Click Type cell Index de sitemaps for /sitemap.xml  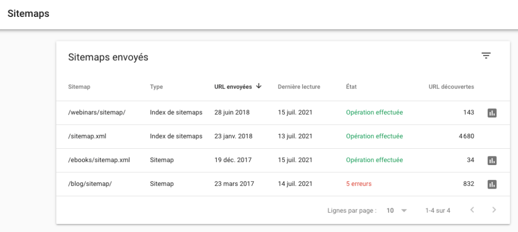(176, 136)
